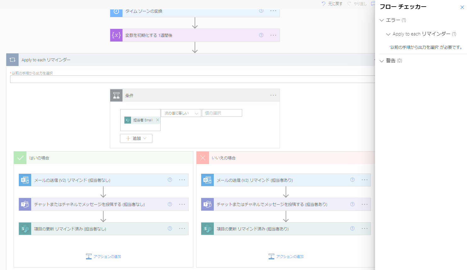
Task: Click 変数を初期化する 1週間後 action title
Action: coord(149,35)
